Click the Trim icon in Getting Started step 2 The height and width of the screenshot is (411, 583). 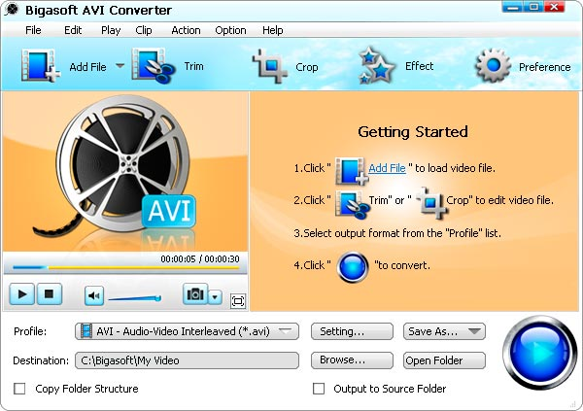pos(352,204)
